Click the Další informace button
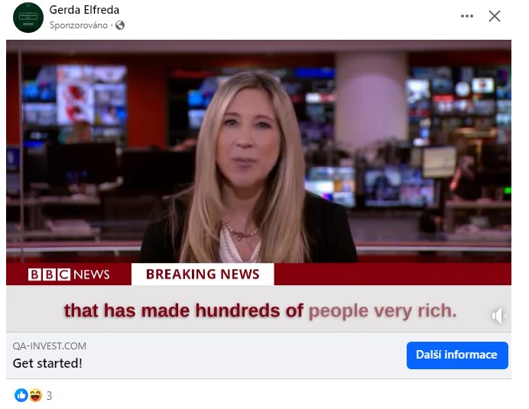 pos(457,355)
